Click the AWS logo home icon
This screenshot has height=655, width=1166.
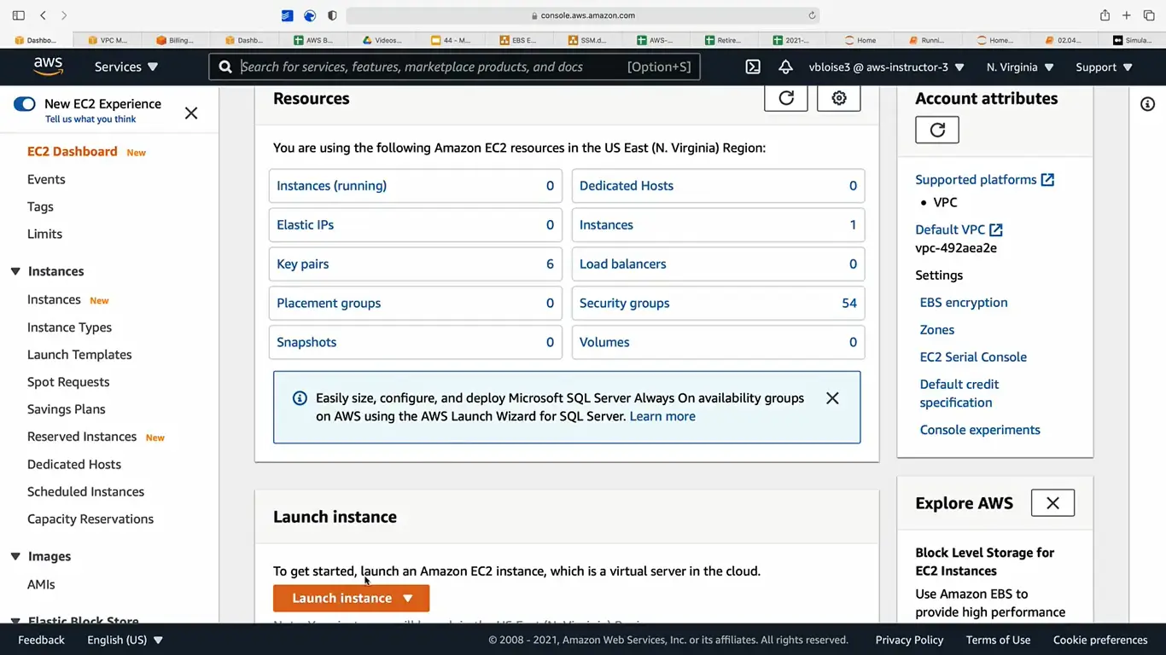(49, 67)
